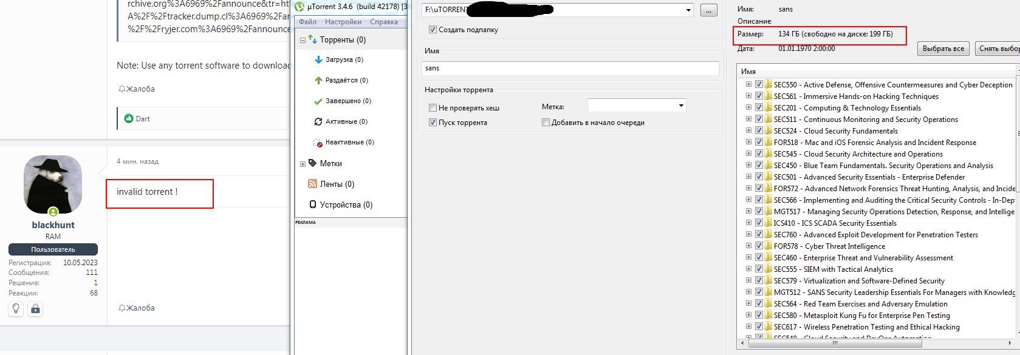Uncheck the FOR578 Cyber Threat Intelligence checkbox
Viewport: 1020px width, 355px height.
pos(759,246)
